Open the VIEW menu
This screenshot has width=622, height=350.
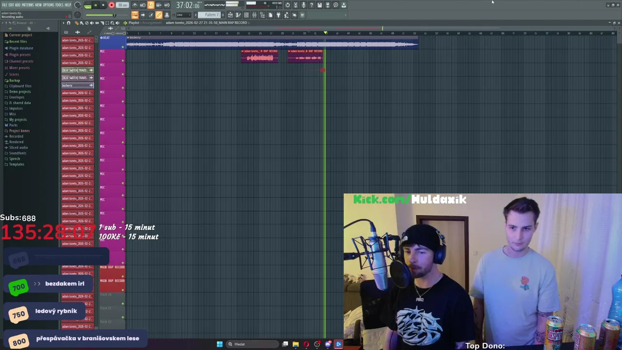[x=38, y=5]
